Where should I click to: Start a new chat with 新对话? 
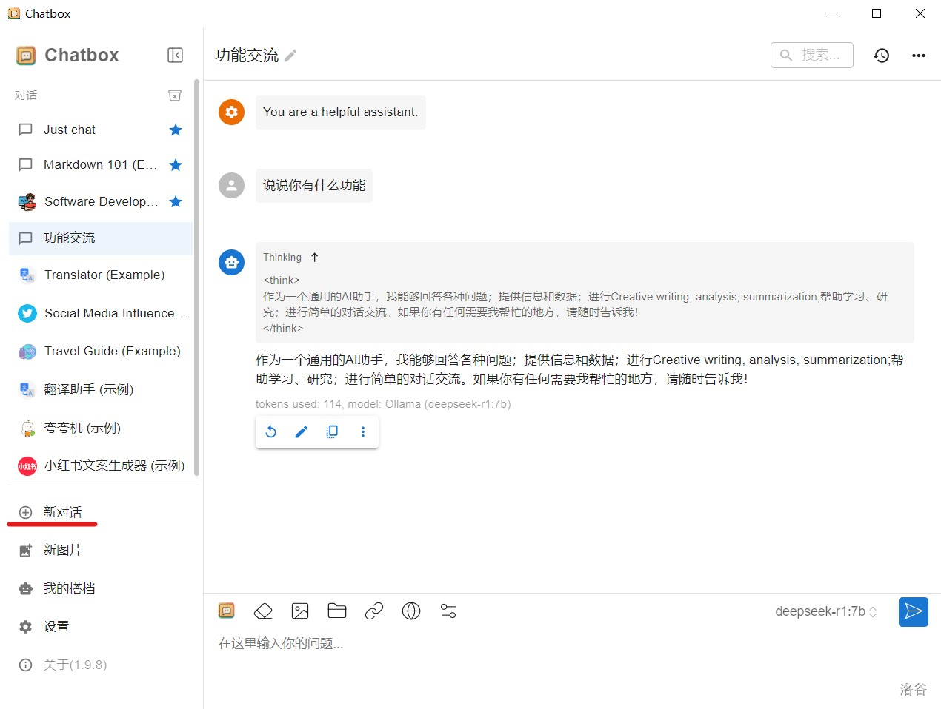coord(62,512)
